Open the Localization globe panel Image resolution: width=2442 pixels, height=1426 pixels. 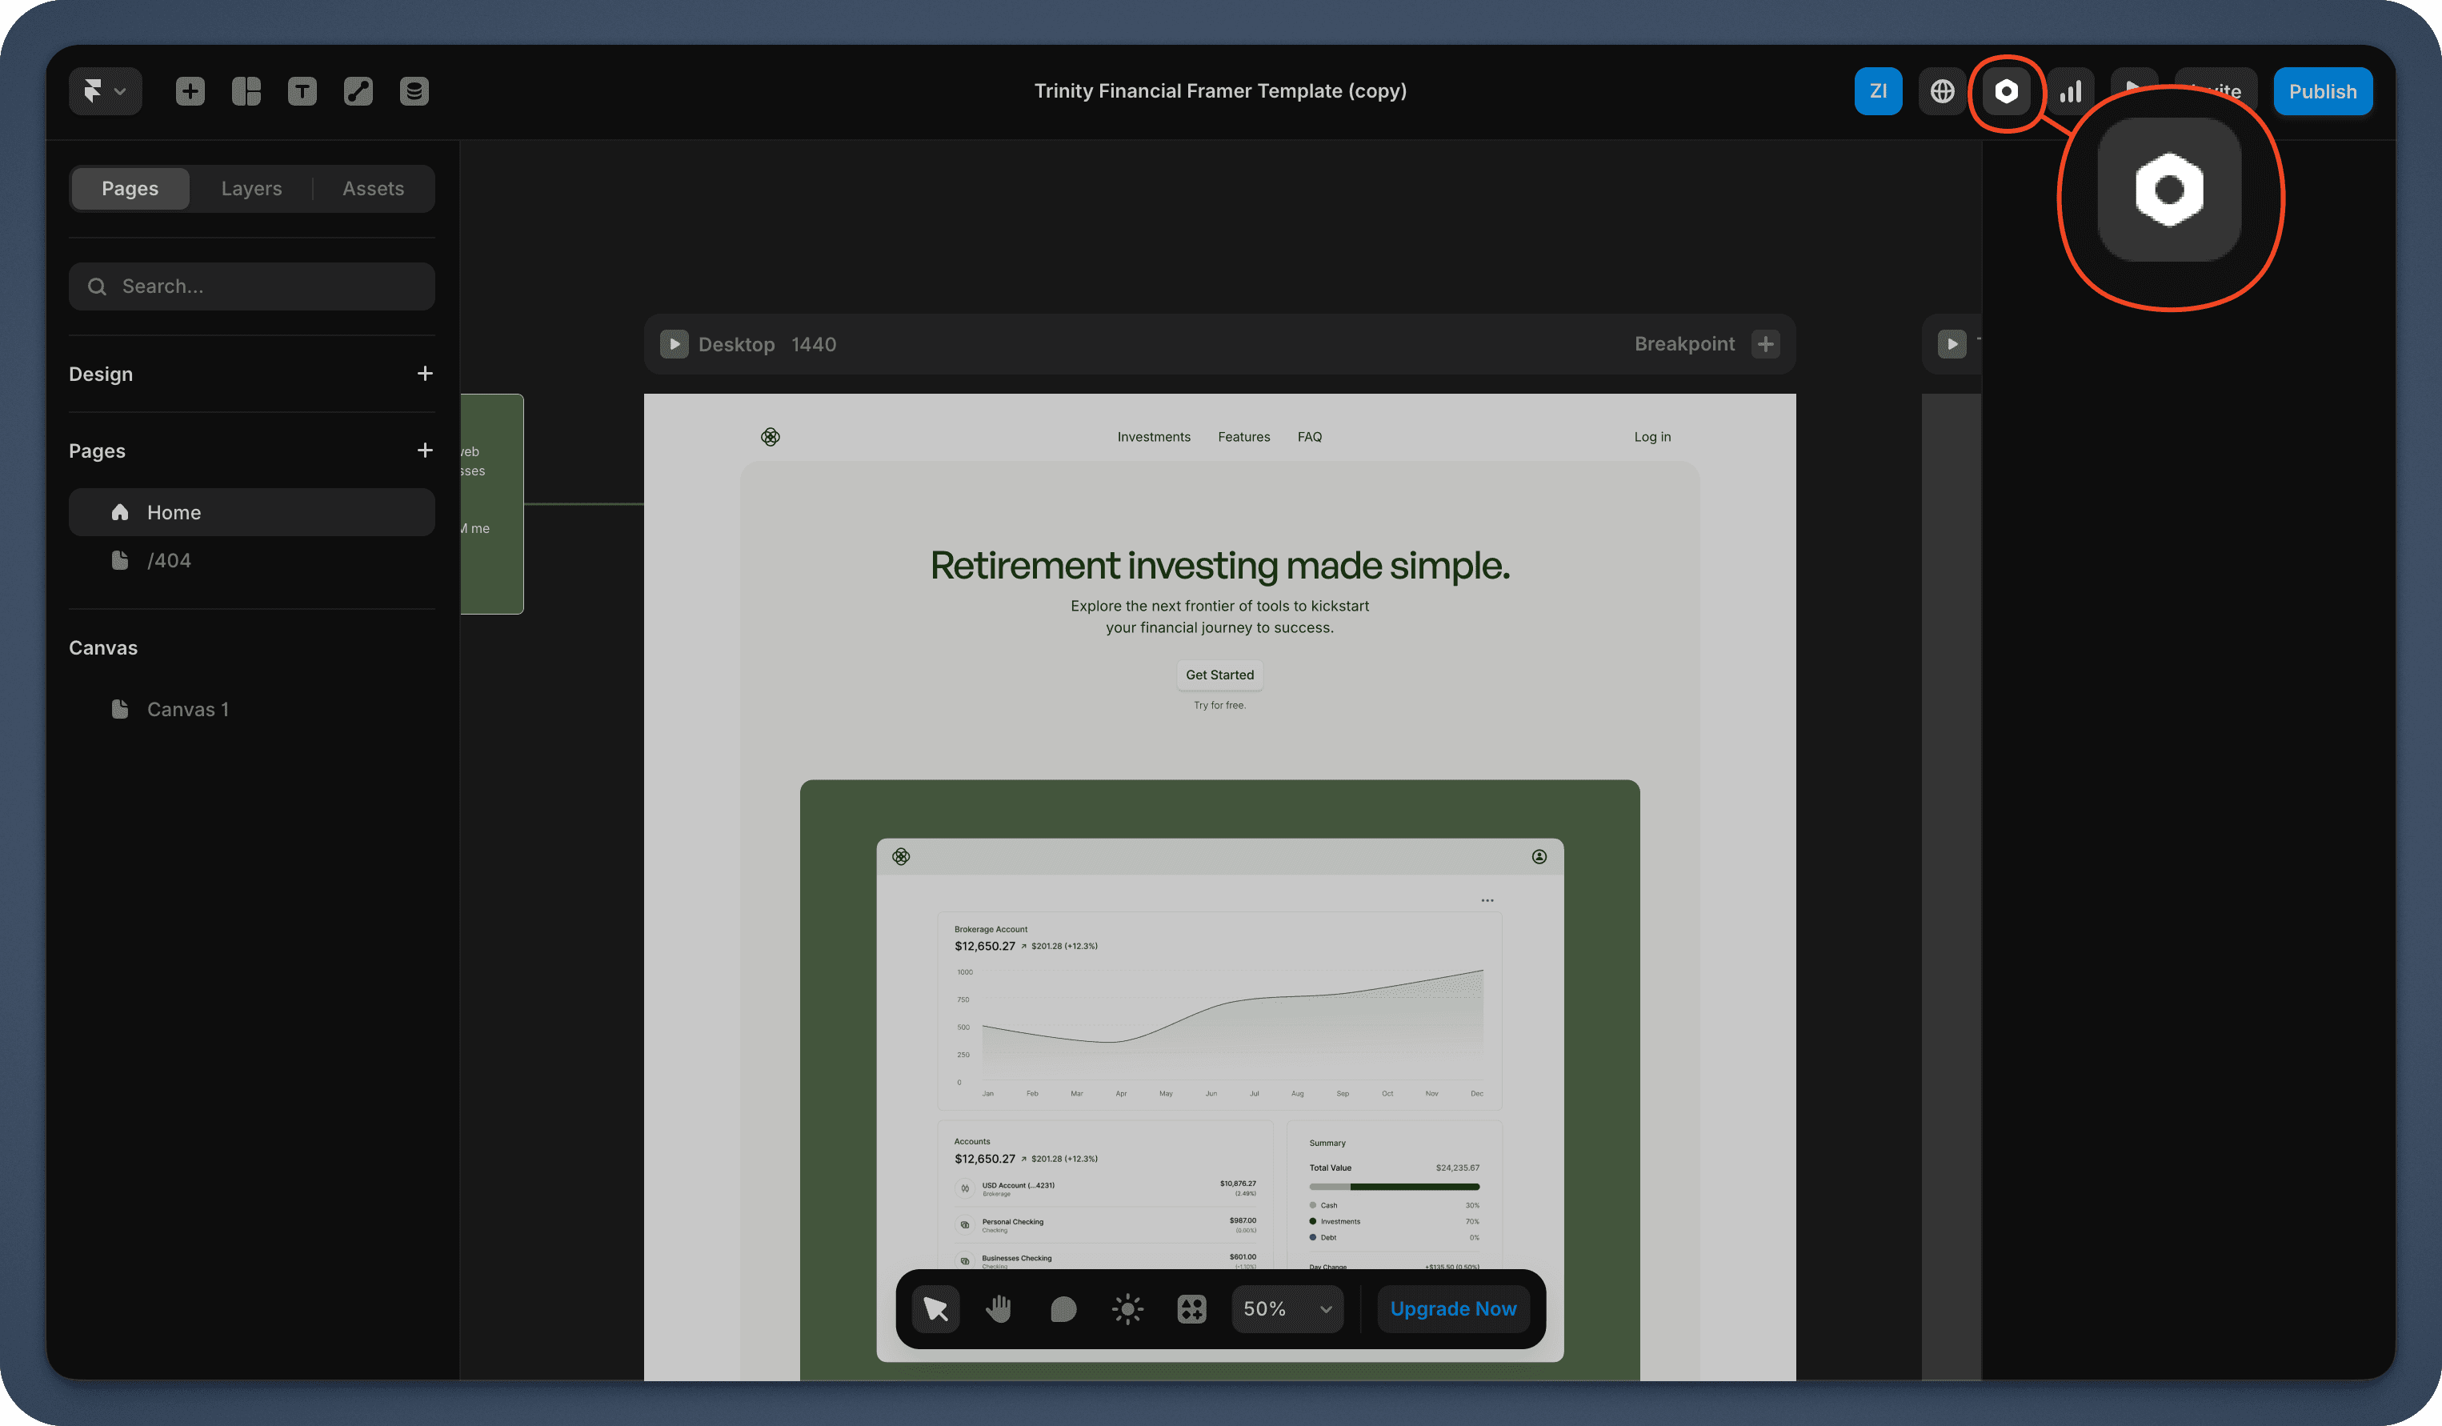coord(1942,90)
